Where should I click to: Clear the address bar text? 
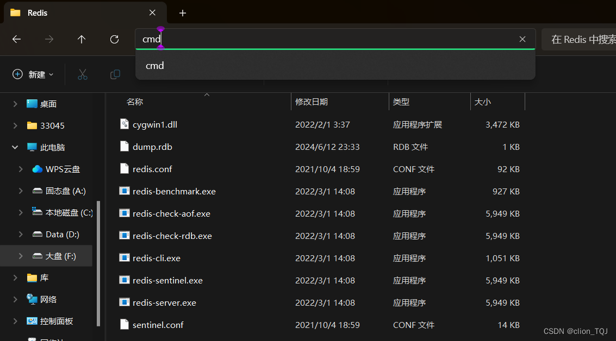(522, 39)
